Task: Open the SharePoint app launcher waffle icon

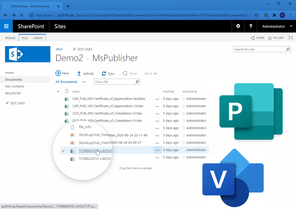Action: pyautogui.click(x=6, y=26)
